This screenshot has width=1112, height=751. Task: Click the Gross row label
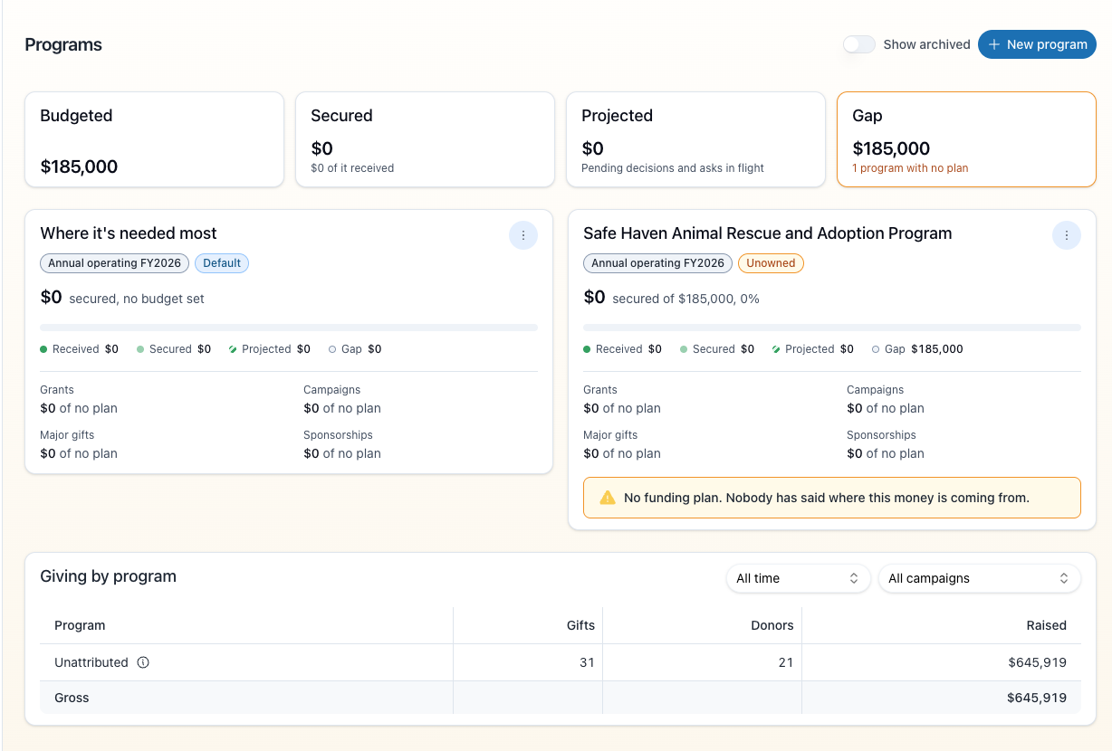pyautogui.click(x=72, y=698)
